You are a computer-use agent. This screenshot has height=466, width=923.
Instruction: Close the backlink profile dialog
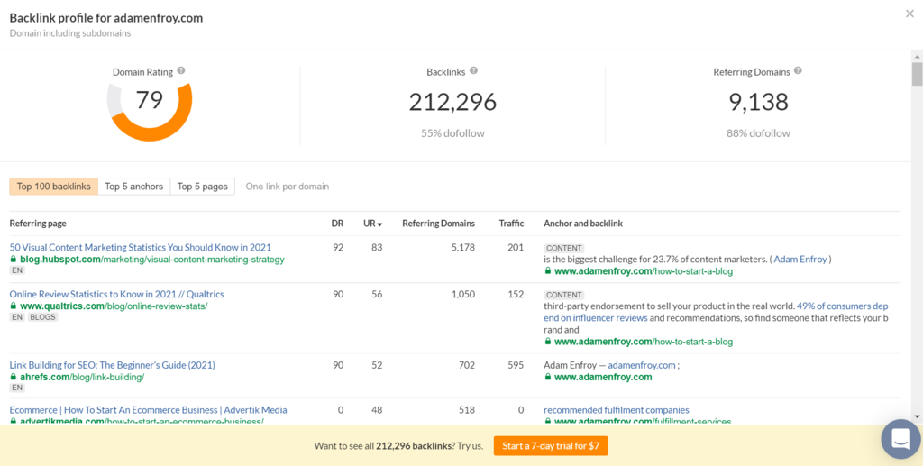[x=909, y=14]
